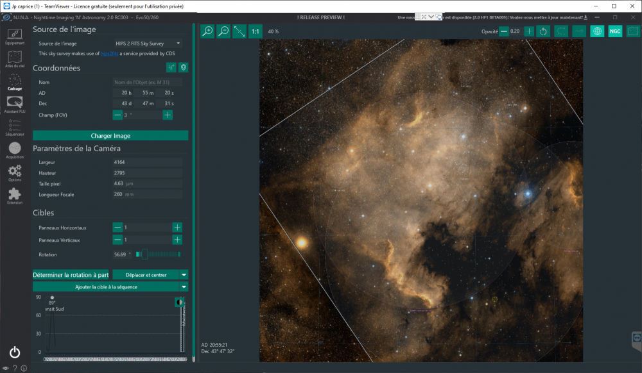Click Ajouter la cible à la séquence

pos(106,287)
